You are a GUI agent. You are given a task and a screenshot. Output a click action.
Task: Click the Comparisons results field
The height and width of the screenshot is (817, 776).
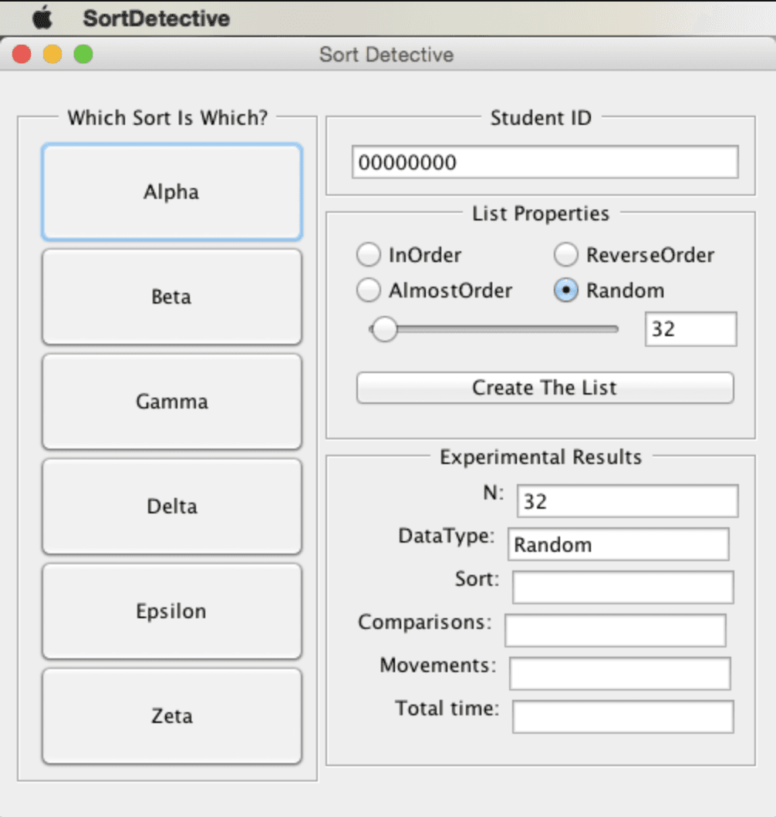click(615, 630)
